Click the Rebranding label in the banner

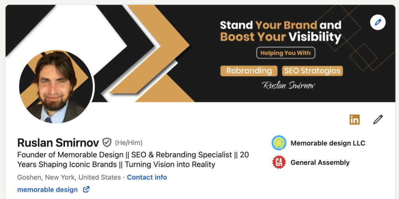pyautogui.click(x=249, y=71)
